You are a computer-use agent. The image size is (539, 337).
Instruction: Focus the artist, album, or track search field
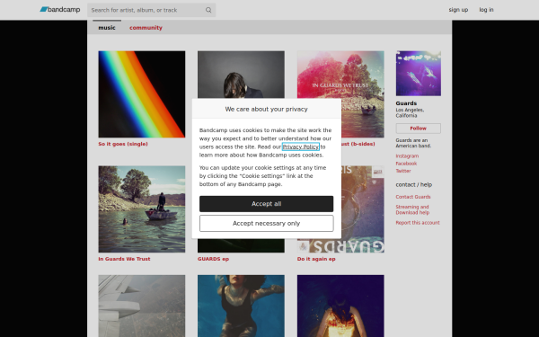tap(151, 10)
